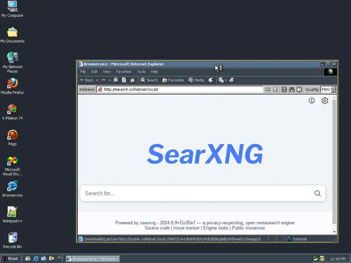Click the Stop button in the IE toolbar
351x263 pixels.
[116, 80]
